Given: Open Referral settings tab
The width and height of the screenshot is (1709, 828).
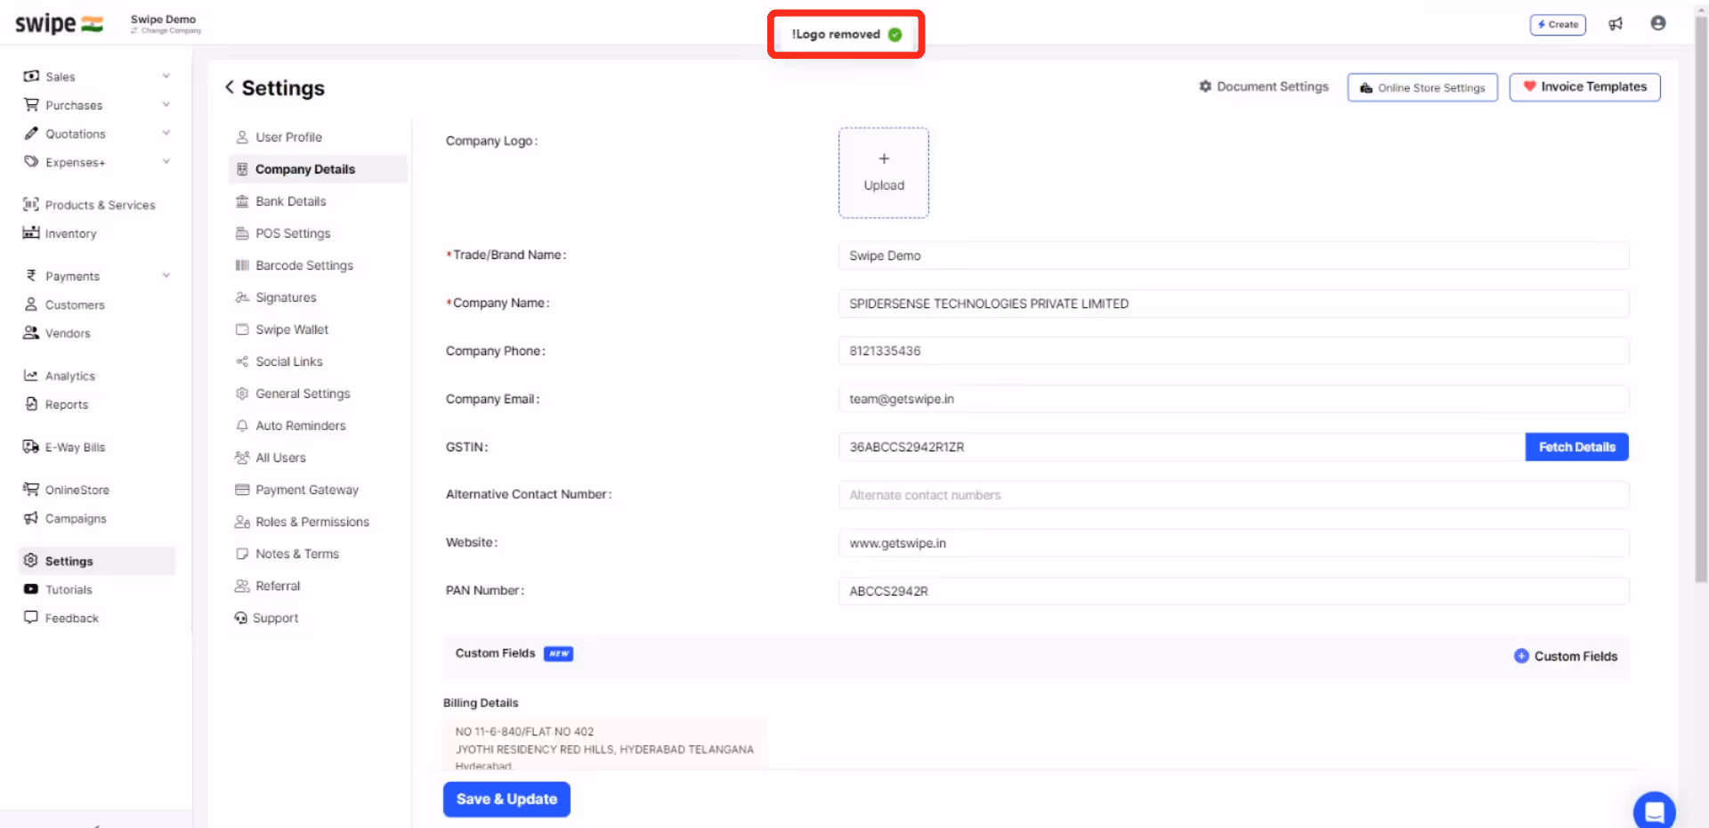Looking at the screenshot, I should point(318,586).
